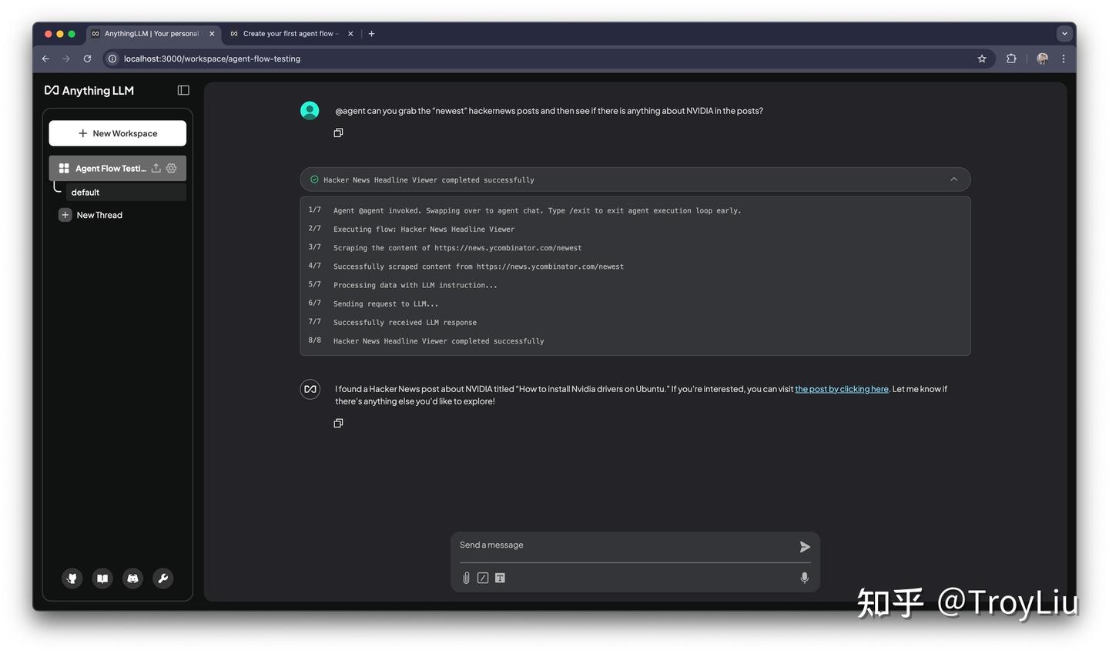Open Agent Flow Testing workspace settings gear
Image resolution: width=1109 pixels, height=654 pixels.
coord(172,168)
